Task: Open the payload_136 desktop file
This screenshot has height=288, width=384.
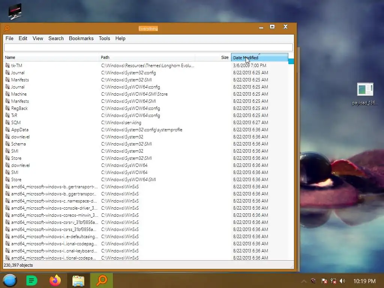Action: [x=365, y=93]
